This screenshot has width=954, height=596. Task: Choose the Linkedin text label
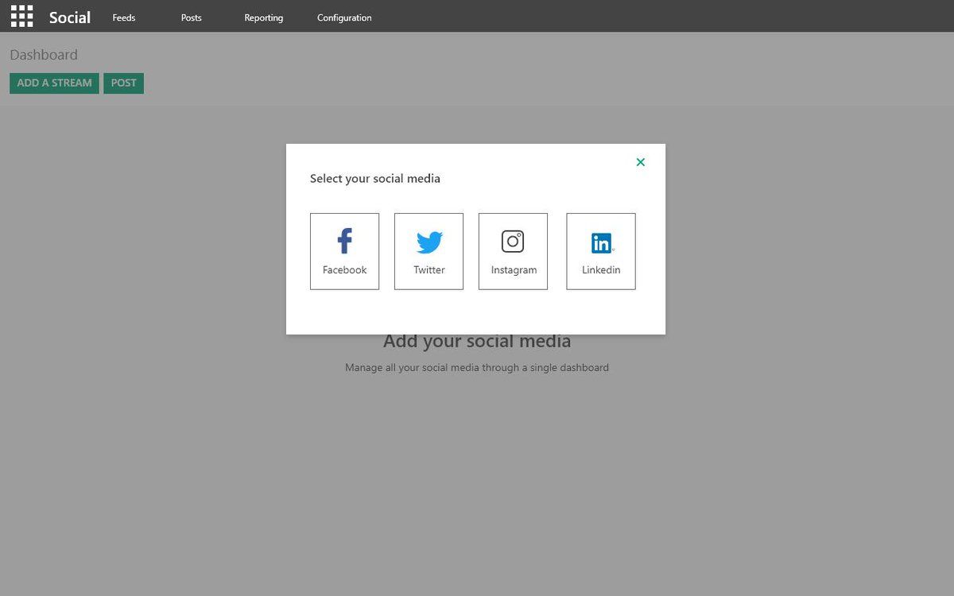tap(601, 270)
